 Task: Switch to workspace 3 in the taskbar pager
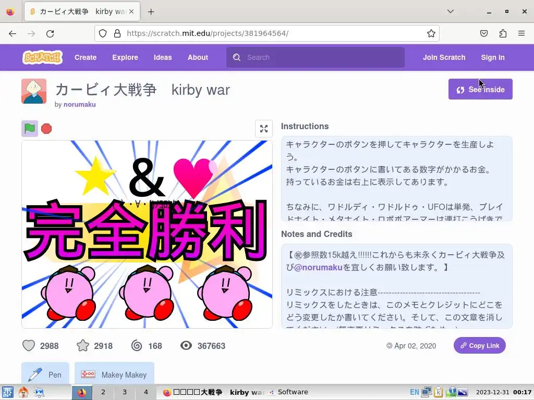[x=125, y=392]
